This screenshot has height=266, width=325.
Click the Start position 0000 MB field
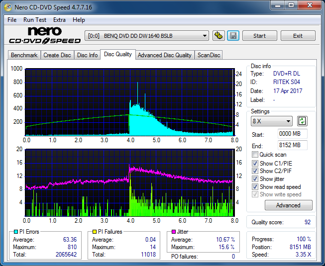[x=292, y=134]
